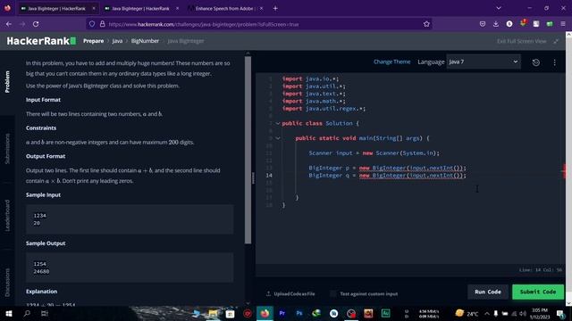The height and width of the screenshot is (321, 572).
Task: Click the Sample Input box showing 1234
Action: tap(130, 219)
